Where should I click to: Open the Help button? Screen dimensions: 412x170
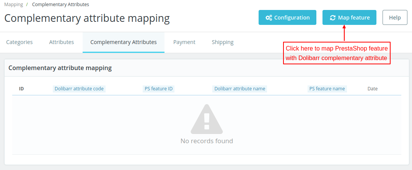[395, 18]
